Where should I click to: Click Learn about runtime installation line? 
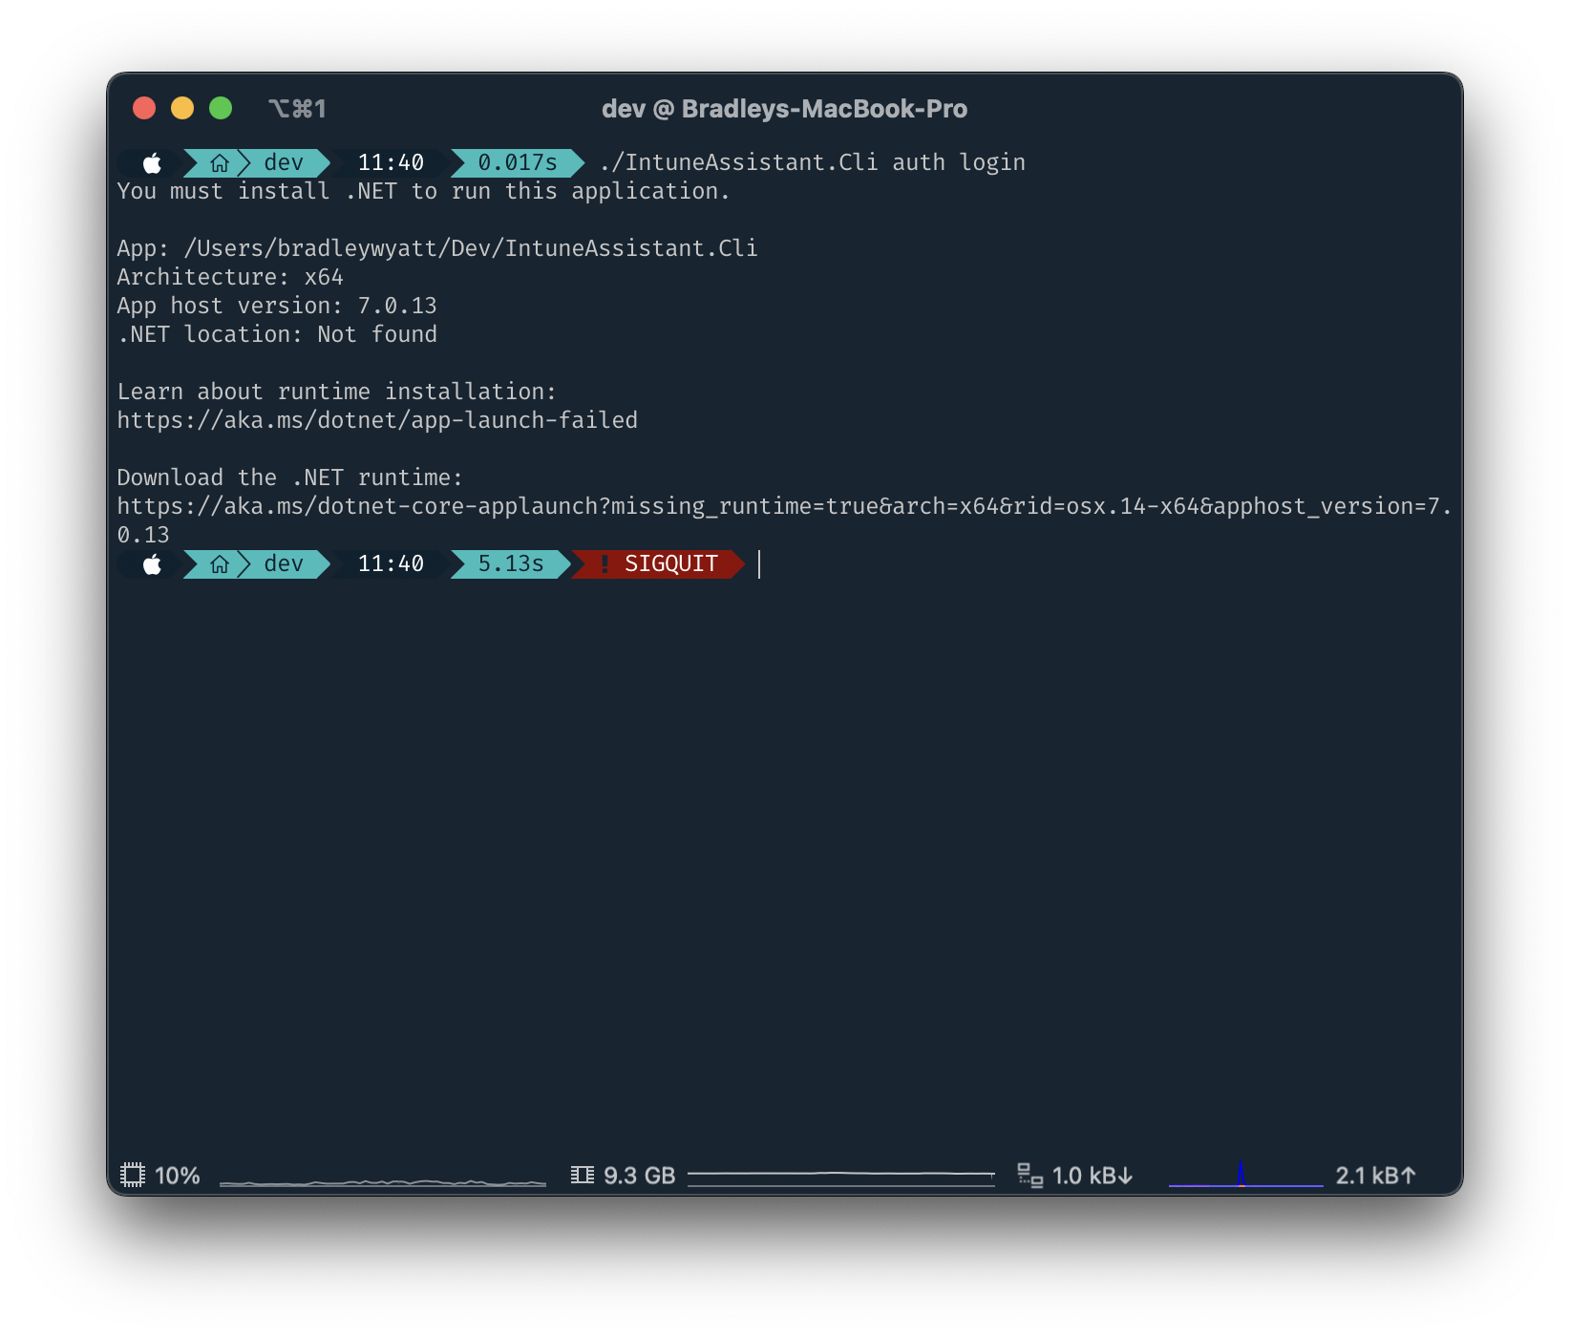[x=337, y=392]
